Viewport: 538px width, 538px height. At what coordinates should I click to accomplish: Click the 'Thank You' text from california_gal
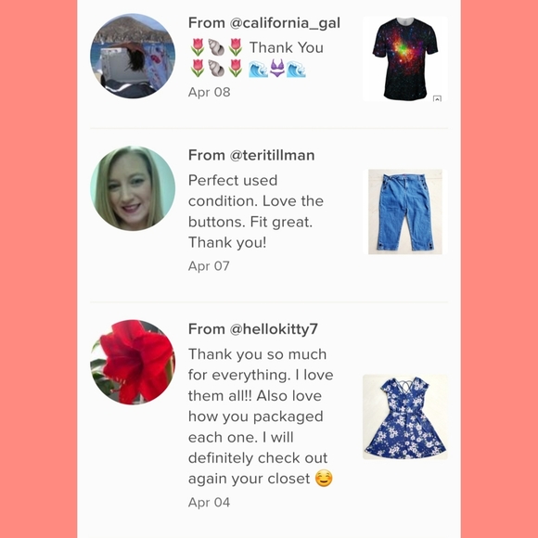coord(286,47)
